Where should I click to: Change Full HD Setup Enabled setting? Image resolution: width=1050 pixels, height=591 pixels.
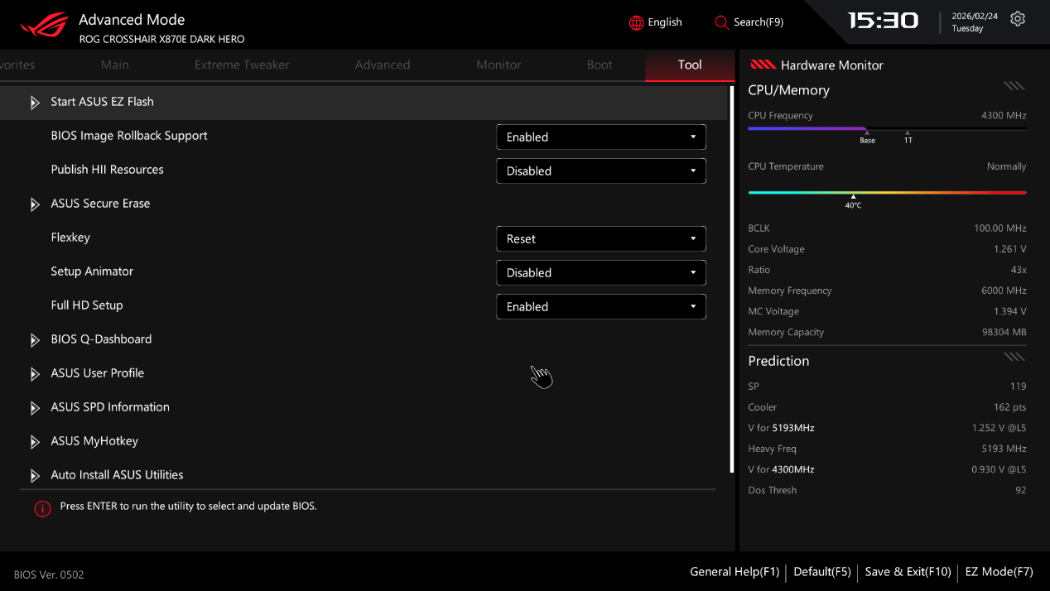point(600,307)
